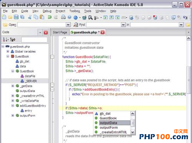Viewport: 192px width, 143px height.
Task: Expand the _writeDataFile tree node
Action: click(13, 101)
